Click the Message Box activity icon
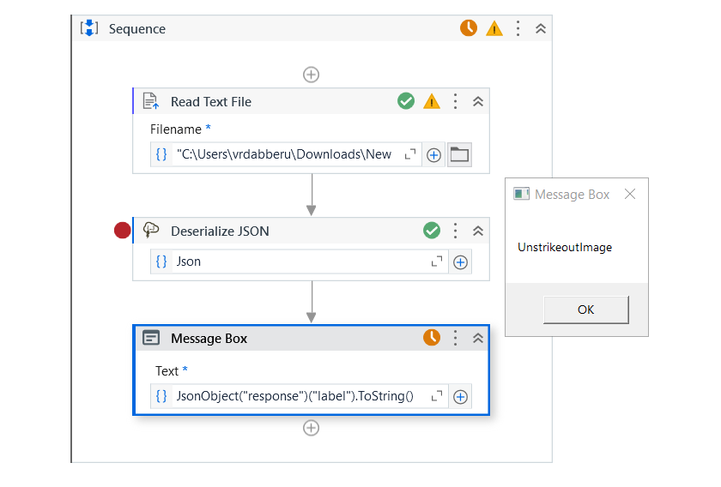This screenshot has width=721, height=487. 151,338
